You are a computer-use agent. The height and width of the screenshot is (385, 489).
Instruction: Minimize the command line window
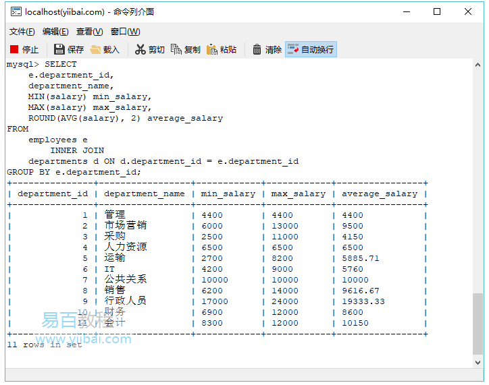tap(406, 11)
